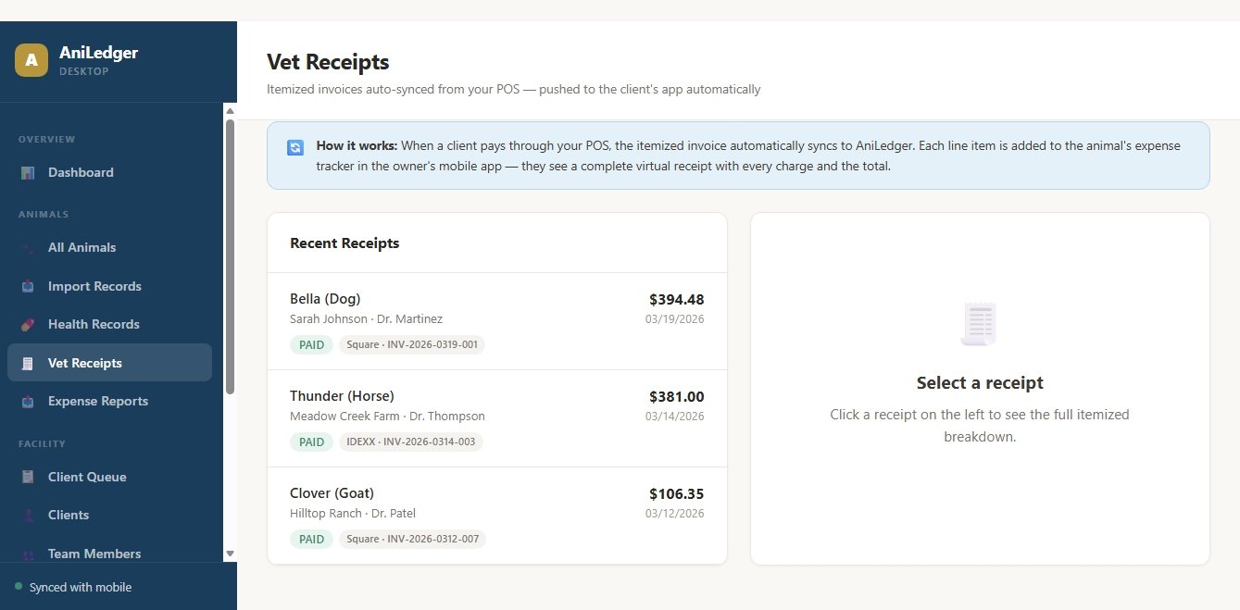The height and width of the screenshot is (610, 1240).
Task: Go to Team Members page
Action: pyautogui.click(x=94, y=554)
